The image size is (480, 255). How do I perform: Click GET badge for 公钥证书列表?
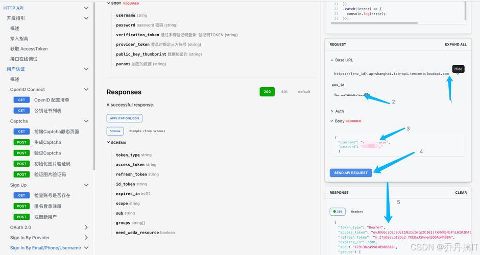(21, 111)
